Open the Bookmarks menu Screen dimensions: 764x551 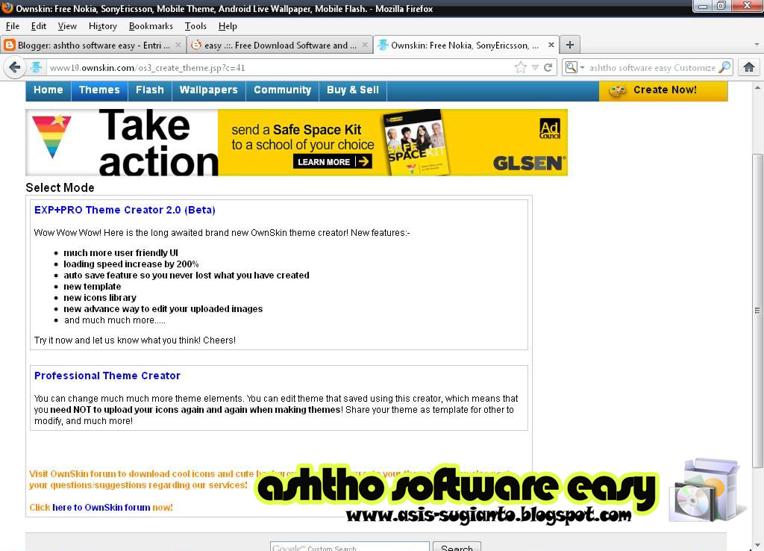[x=151, y=25]
